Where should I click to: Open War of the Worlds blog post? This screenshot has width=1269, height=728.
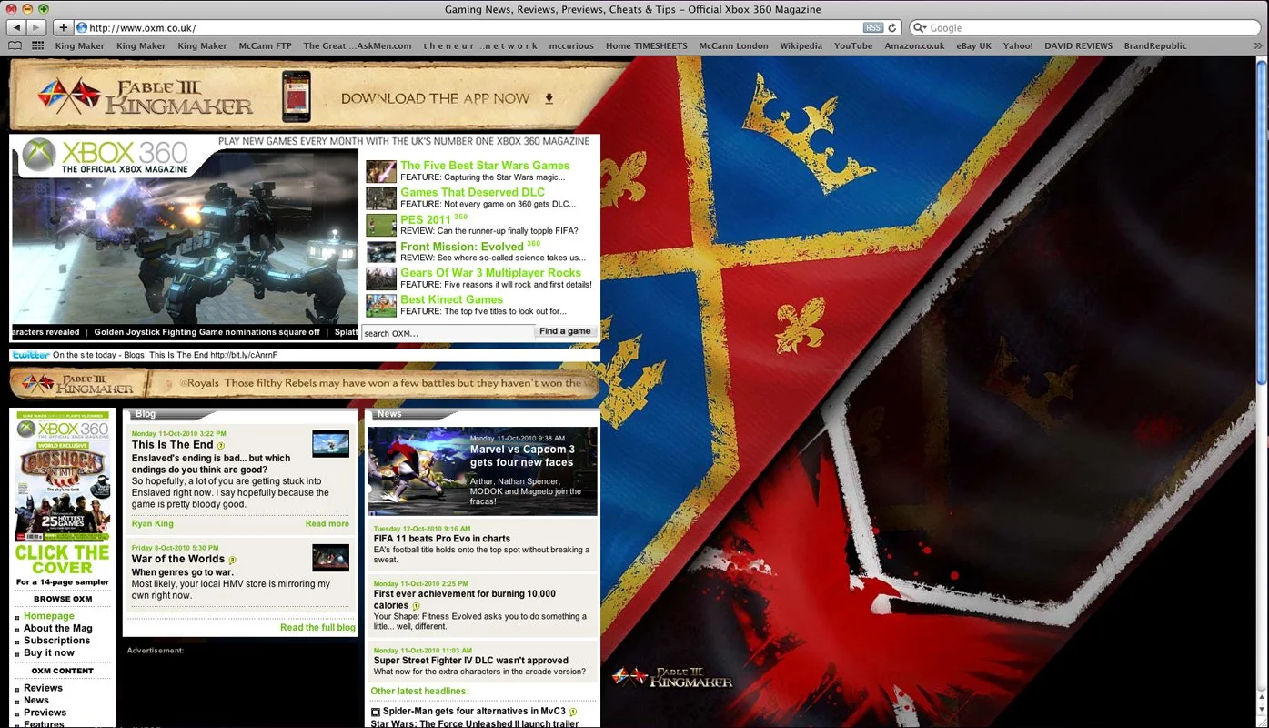pyautogui.click(x=178, y=559)
